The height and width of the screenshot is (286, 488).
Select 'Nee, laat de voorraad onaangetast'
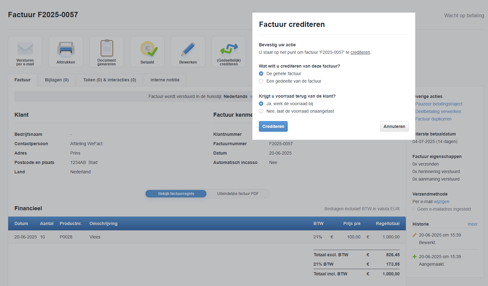(261, 111)
